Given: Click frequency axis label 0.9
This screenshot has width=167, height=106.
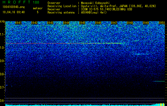Looking at the screenshot, I should click(x=2, y=61).
